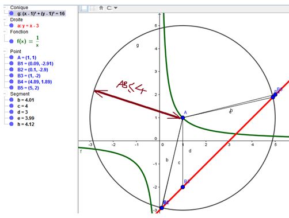Select segment entry d = 3
Viewport: 289px width, 218px height.
pos(22,112)
